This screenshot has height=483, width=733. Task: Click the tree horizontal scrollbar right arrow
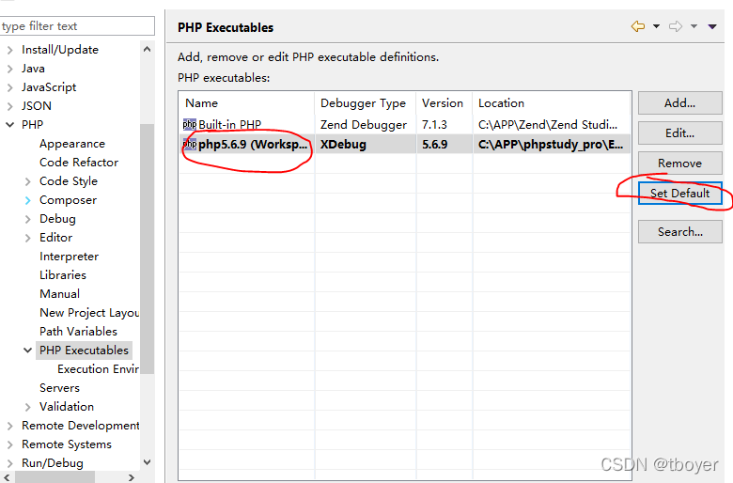[x=132, y=477]
